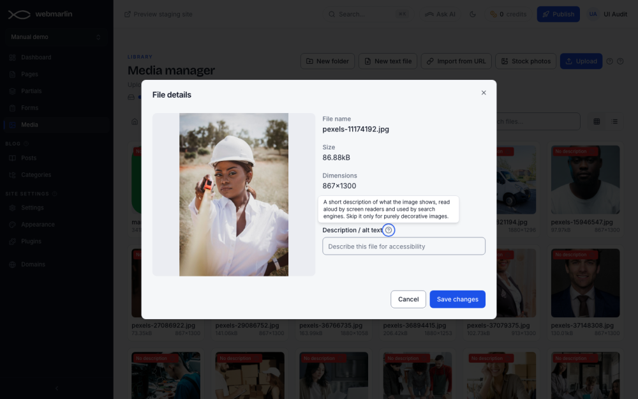
Task: Switch to list view
Action: coord(614,121)
